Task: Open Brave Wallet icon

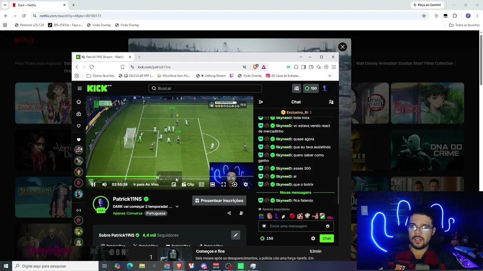Action: 311,67
